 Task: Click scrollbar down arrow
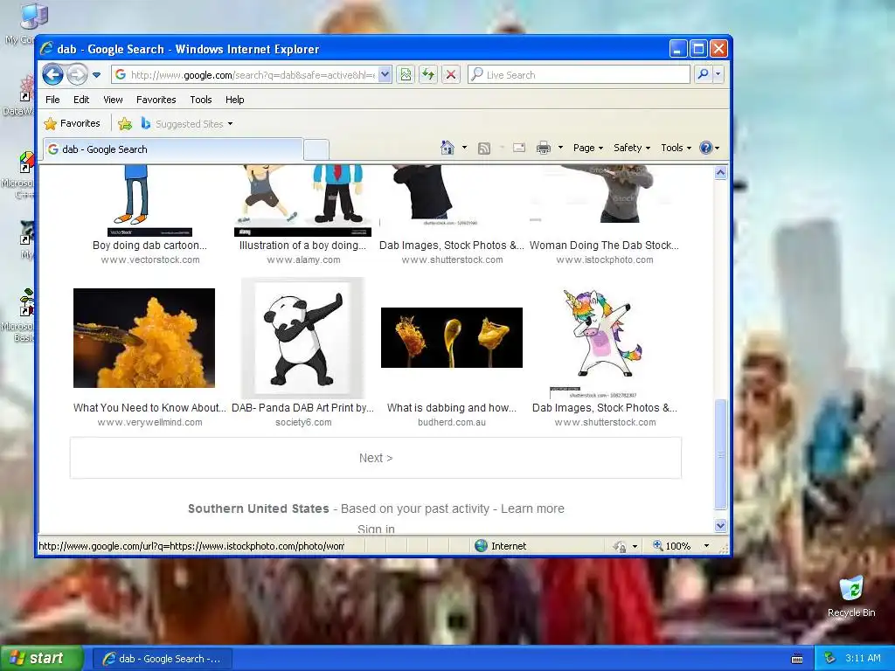tap(720, 525)
